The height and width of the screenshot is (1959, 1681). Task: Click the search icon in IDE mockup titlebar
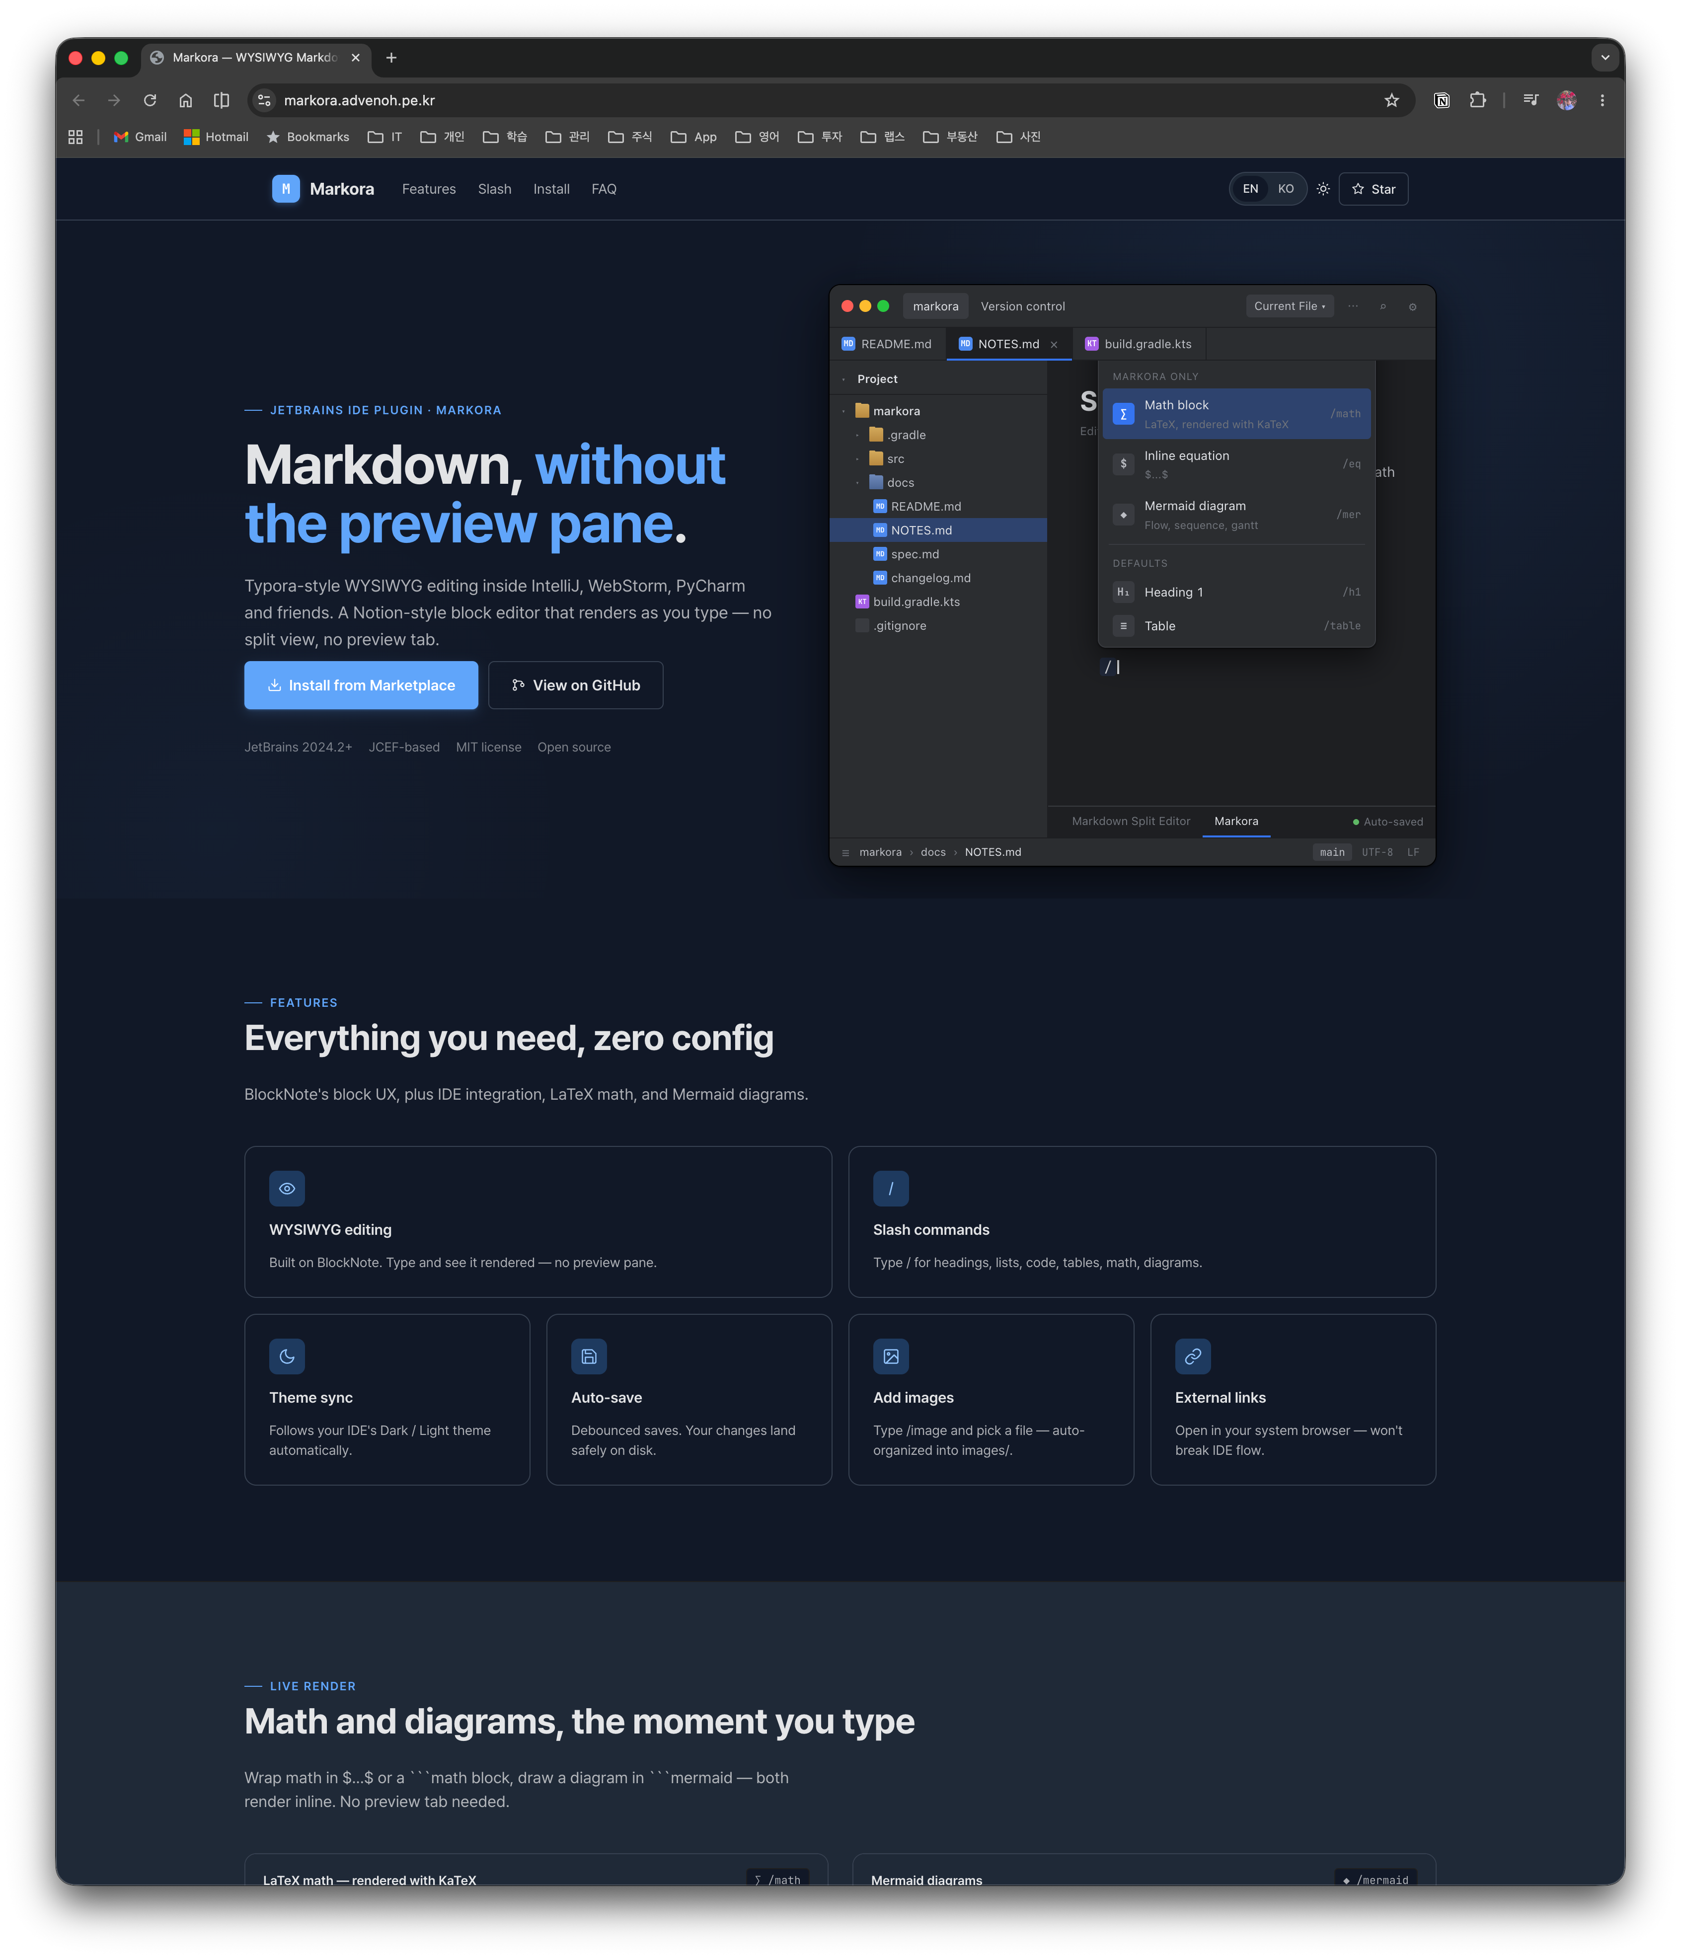tap(1382, 306)
